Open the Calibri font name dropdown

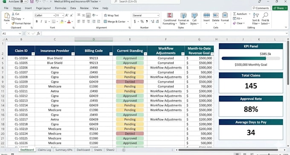(x=54, y=15)
